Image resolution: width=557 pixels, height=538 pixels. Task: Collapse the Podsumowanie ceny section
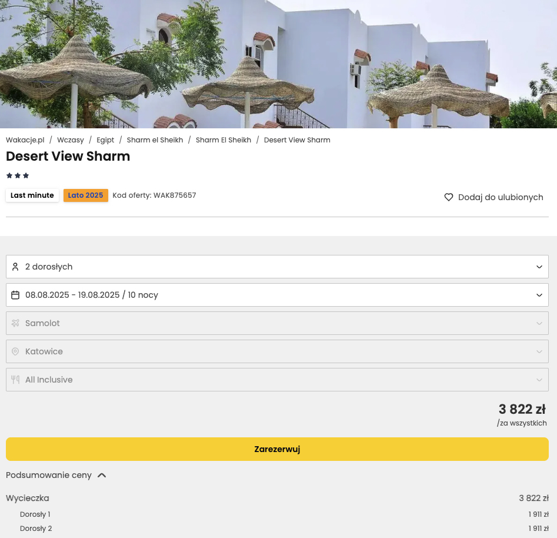[x=56, y=476]
